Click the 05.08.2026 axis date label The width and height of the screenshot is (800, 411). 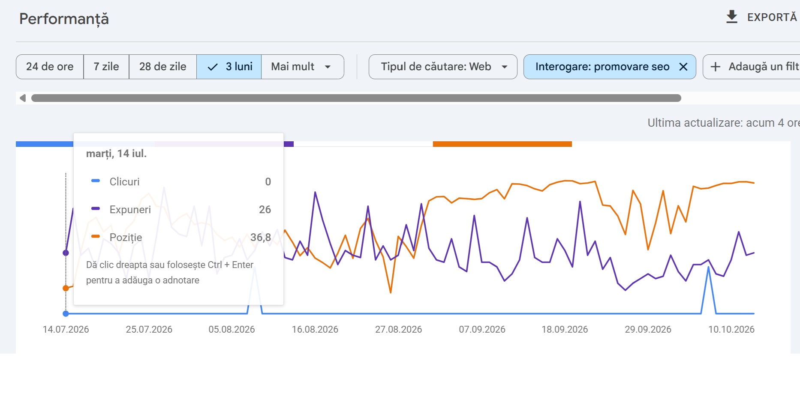(232, 329)
